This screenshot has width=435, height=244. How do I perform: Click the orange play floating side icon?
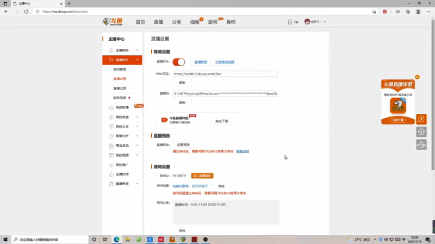coord(421,119)
